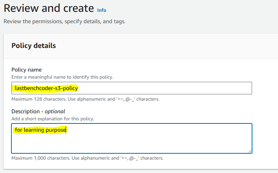
Task: Click the "Add a short explanation" hint text
Action: point(53,119)
